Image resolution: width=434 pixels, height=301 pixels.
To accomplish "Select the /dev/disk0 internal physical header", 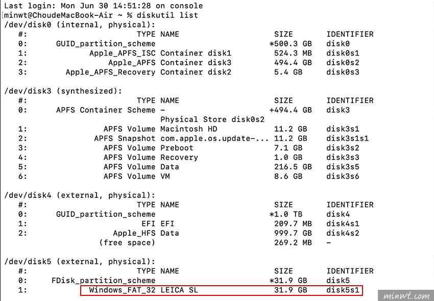I will 80,24.
